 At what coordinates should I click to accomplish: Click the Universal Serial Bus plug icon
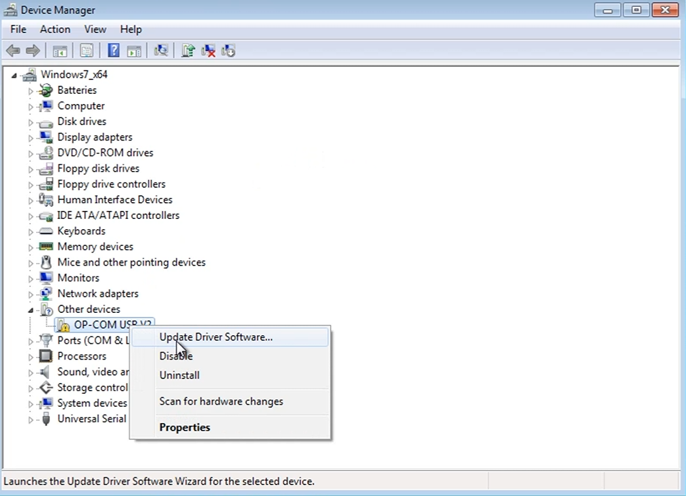point(46,419)
